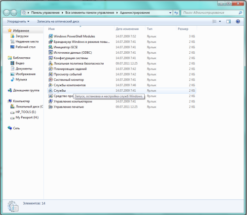The image size is (247, 215).
Task: Expand the arrow before Администрирование
Action: [x=117, y=13]
